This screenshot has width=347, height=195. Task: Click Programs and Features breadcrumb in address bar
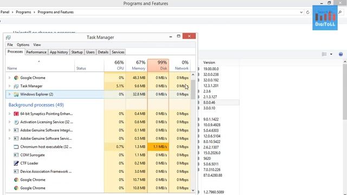[x=55, y=12]
